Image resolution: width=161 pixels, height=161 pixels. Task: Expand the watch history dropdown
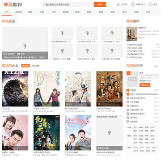click(x=144, y=4)
